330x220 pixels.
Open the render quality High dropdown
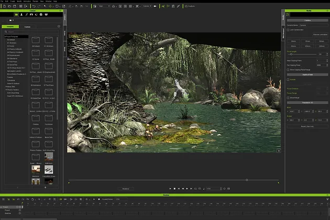(x=104, y=6)
